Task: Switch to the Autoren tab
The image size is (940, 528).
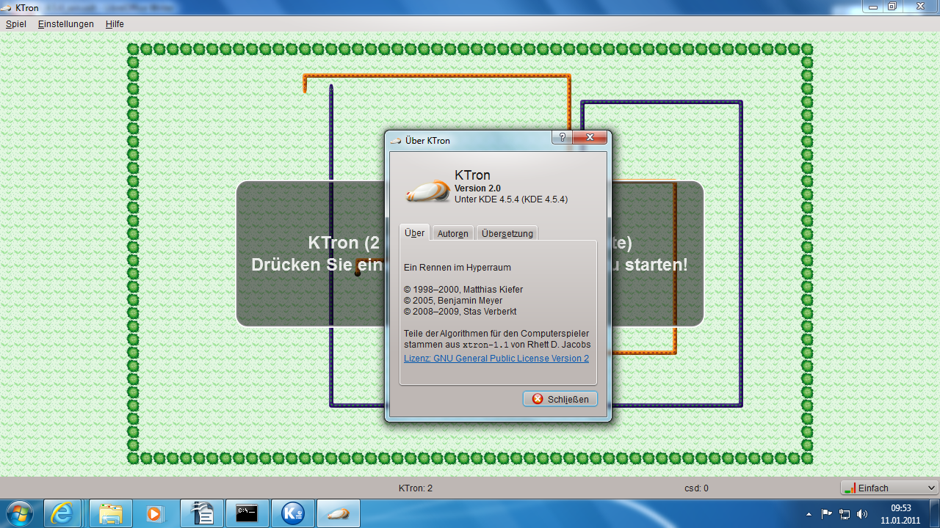Action: (x=453, y=232)
